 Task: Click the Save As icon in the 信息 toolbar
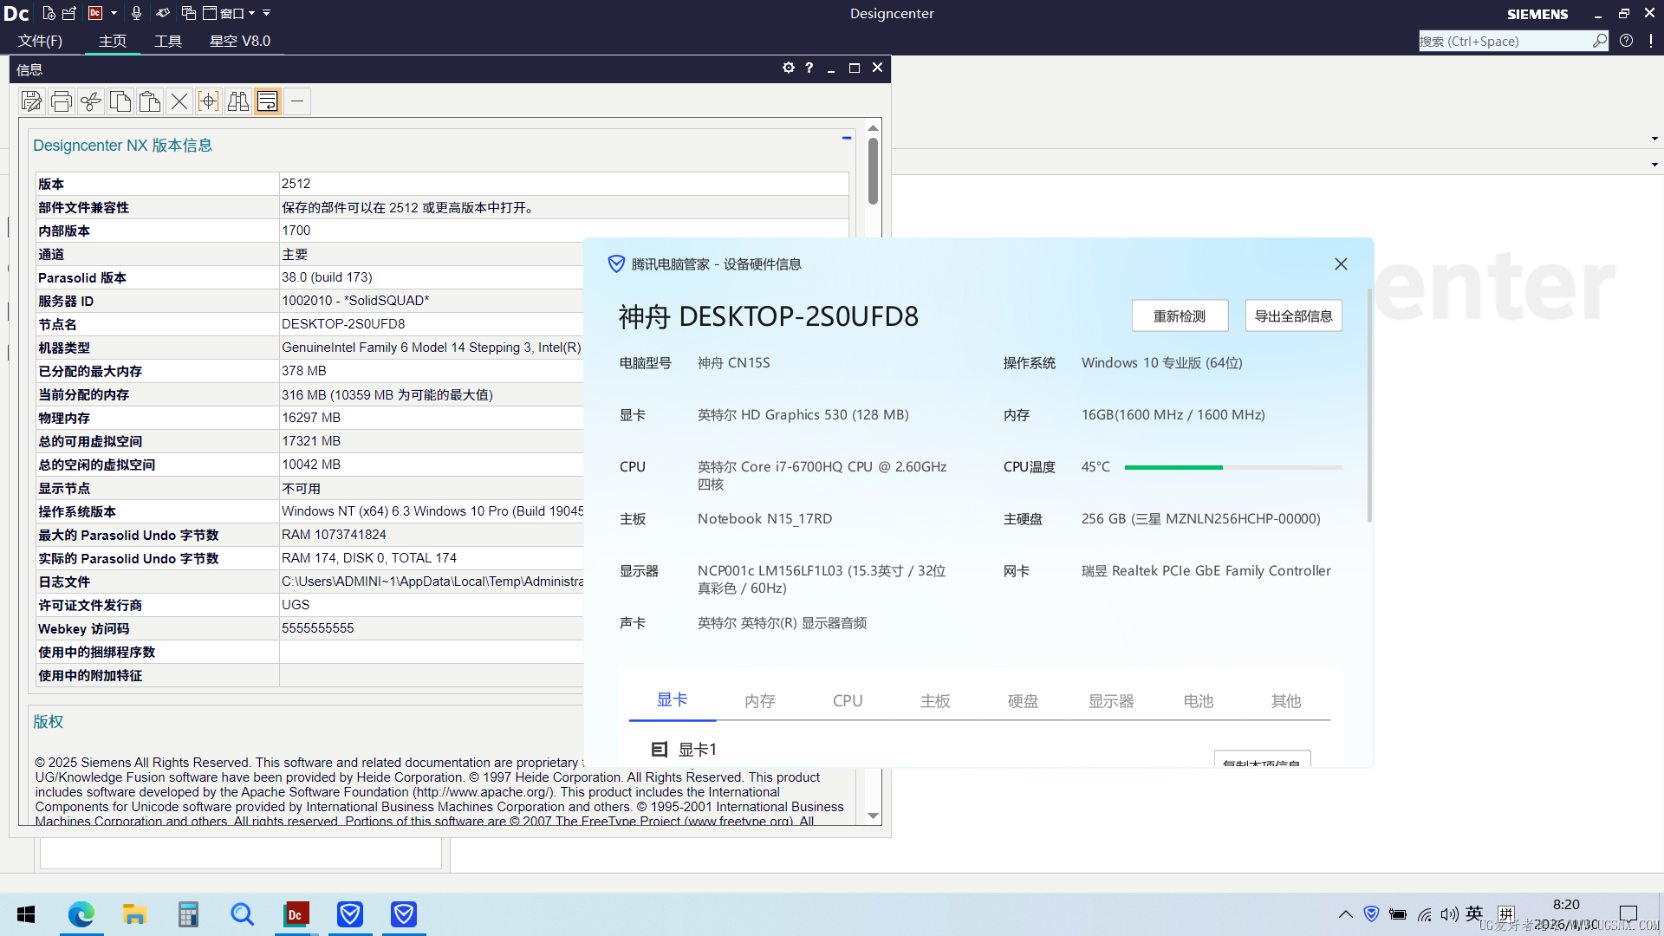pyautogui.click(x=32, y=101)
